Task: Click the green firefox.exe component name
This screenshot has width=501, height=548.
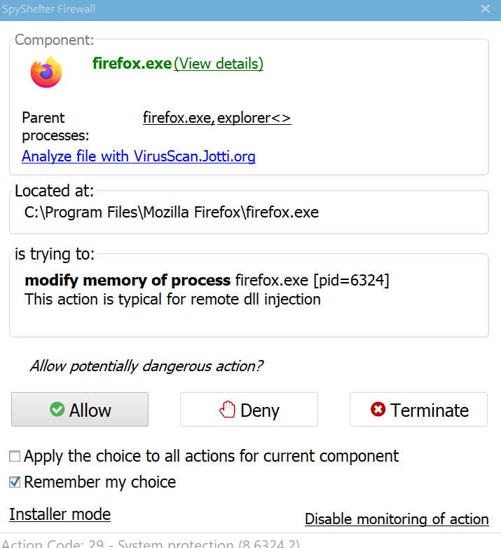Action: pyautogui.click(x=132, y=64)
